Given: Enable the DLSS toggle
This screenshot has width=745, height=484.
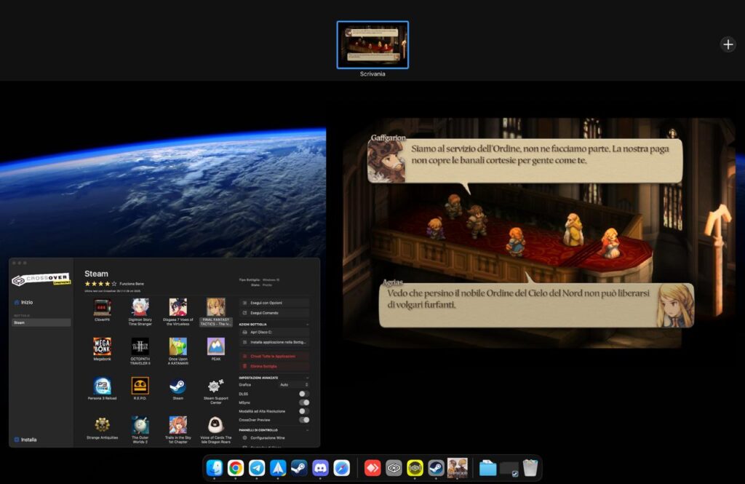Looking at the screenshot, I should click(303, 395).
